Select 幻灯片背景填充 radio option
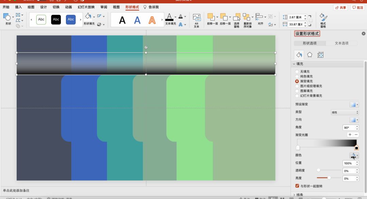 (297, 96)
